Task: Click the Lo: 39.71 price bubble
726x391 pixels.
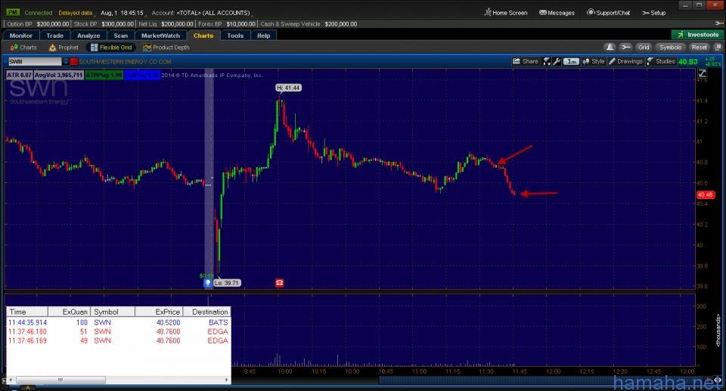Action: pyautogui.click(x=227, y=283)
